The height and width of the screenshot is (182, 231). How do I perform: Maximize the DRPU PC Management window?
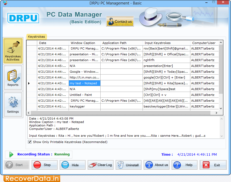tap(214, 2)
